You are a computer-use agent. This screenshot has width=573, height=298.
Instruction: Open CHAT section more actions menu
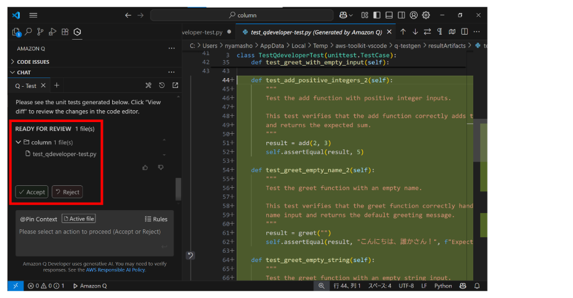coord(172,72)
